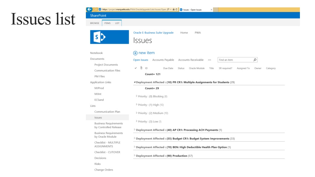Open Project Documents in the sidebar

[x=106, y=65]
